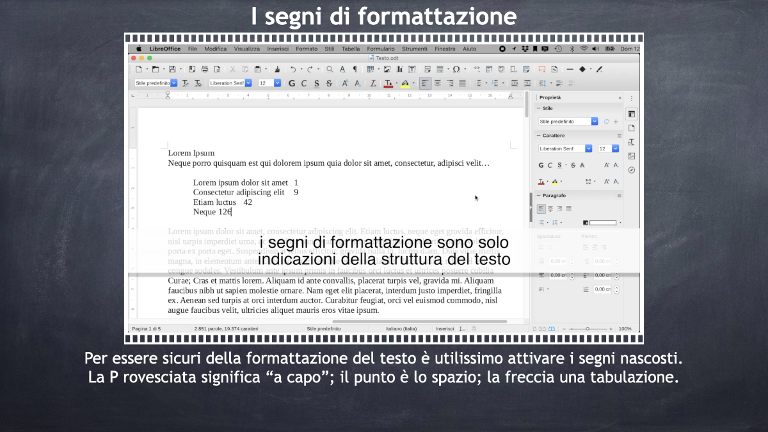768x432 pixels.
Task: Toggle bold G button in main toolbar
Action: [292, 83]
